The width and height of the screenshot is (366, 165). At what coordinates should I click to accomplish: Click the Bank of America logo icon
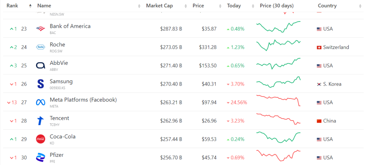click(40, 29)
